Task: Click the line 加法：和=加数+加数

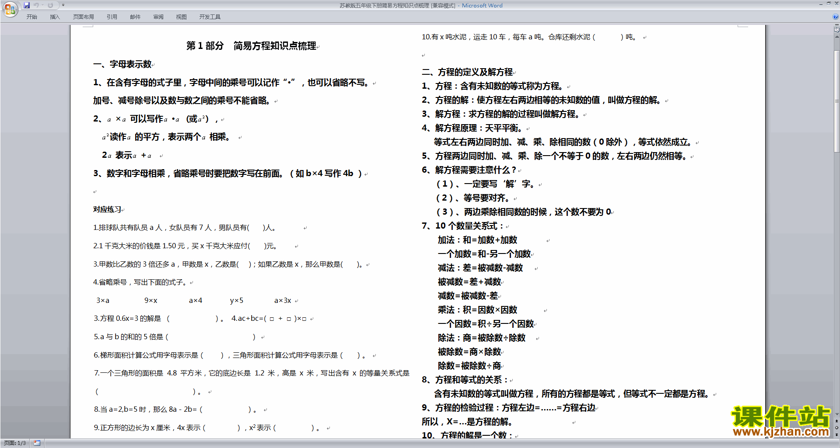Action: click(x=477, y=240)
